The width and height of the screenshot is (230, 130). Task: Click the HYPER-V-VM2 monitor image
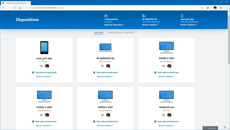(x=44, y=96)
